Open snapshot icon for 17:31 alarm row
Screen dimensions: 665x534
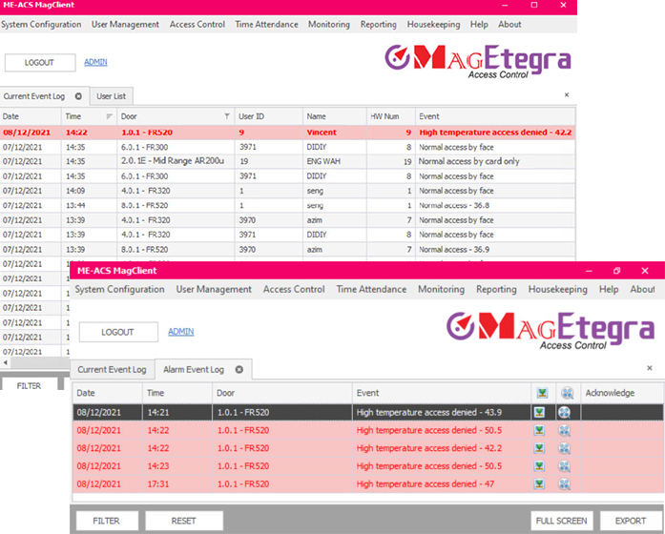[x=539, y=483]
